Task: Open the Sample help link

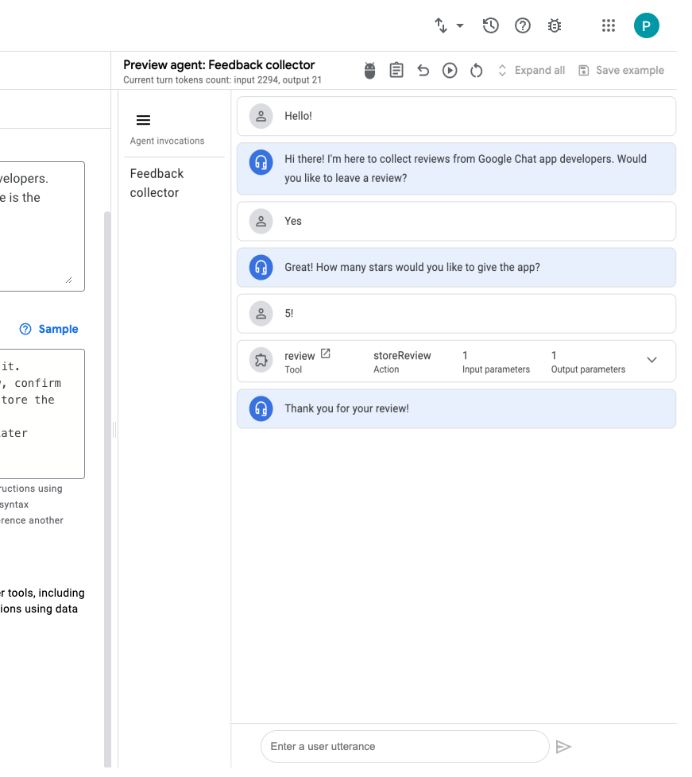Action: (49, 329)
